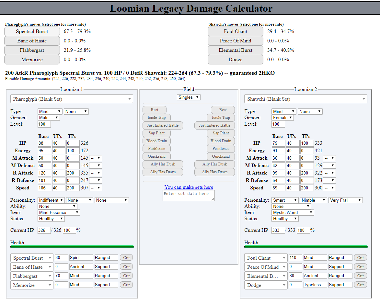The height and width of the screenshot is (305, 380).
Task: Toggle right Ally Has Dusk condition
Action: click(214, 164)
